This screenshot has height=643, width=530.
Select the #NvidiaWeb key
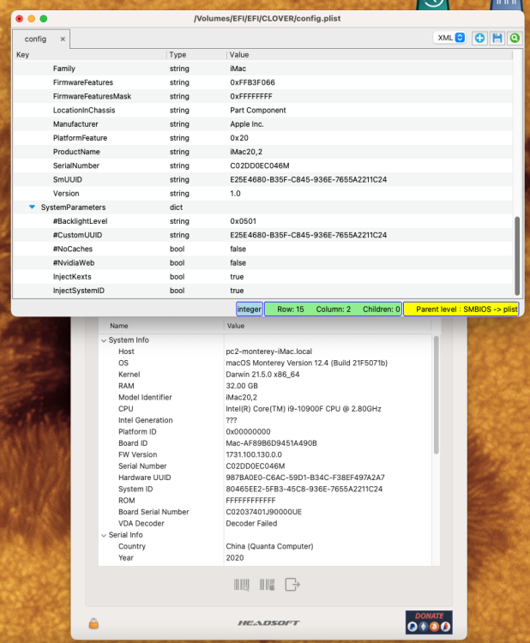point(74,263)
